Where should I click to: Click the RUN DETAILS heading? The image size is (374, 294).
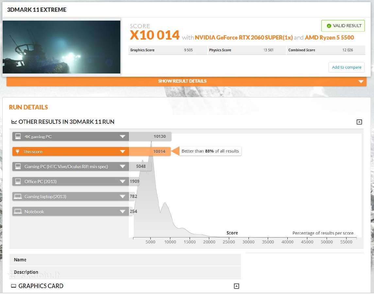[x=28, y=107]
